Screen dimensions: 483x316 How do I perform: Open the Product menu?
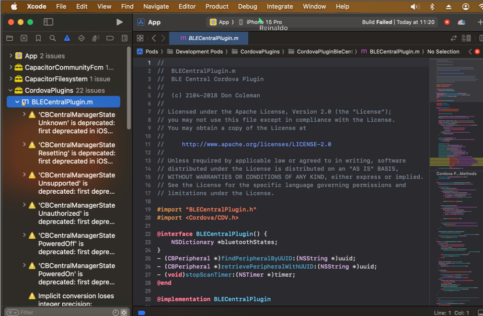tap(217, 6)
